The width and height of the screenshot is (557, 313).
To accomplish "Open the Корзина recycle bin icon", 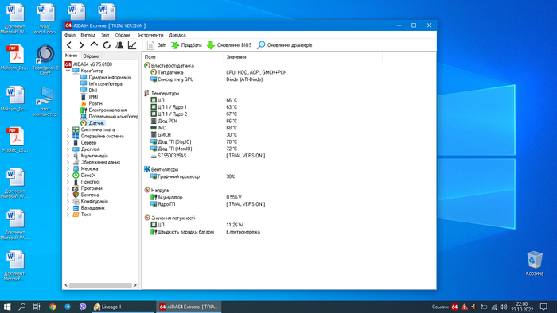I will pos(534,263).
